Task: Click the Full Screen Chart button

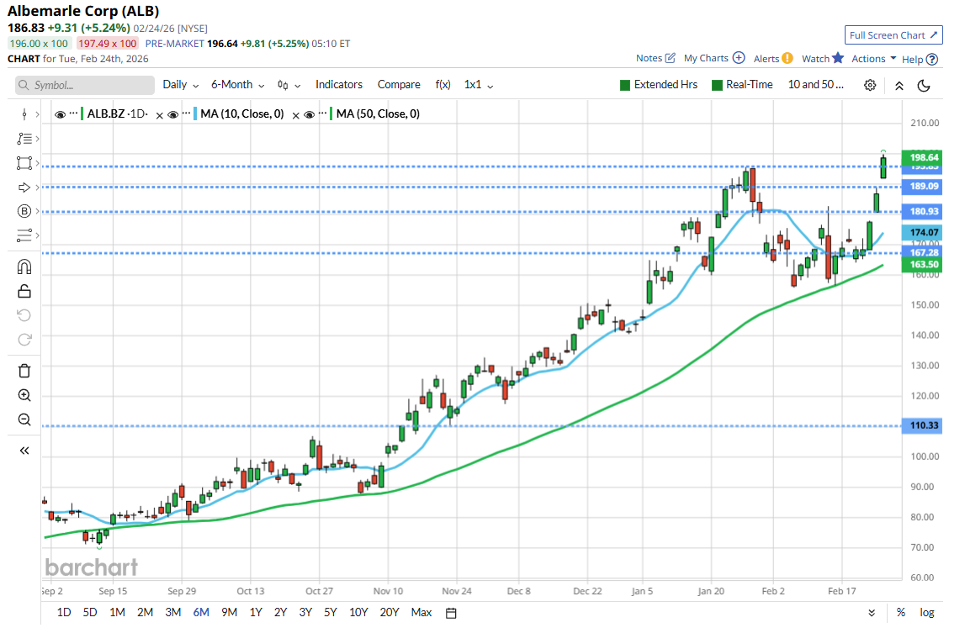Action: pos(893,35)
